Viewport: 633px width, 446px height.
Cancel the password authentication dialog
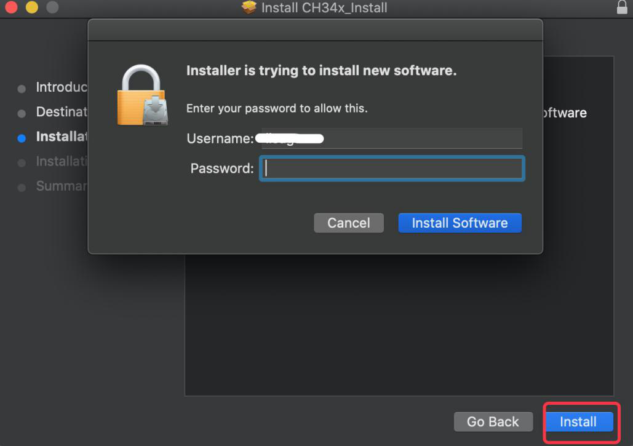point(349,223)
